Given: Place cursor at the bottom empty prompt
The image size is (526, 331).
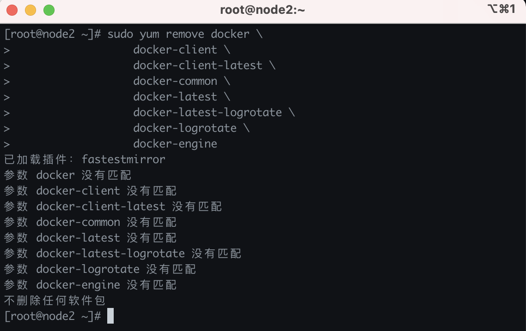Looking at the screenshot, I should pyautogui.click(x=110, y=316).
